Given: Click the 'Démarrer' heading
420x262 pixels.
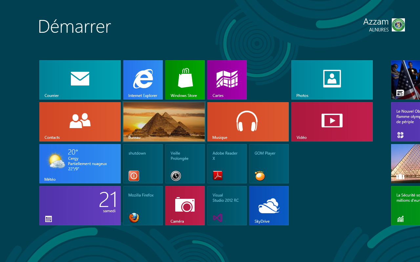Looking at the screenshot, I should (x=75, y=26).
